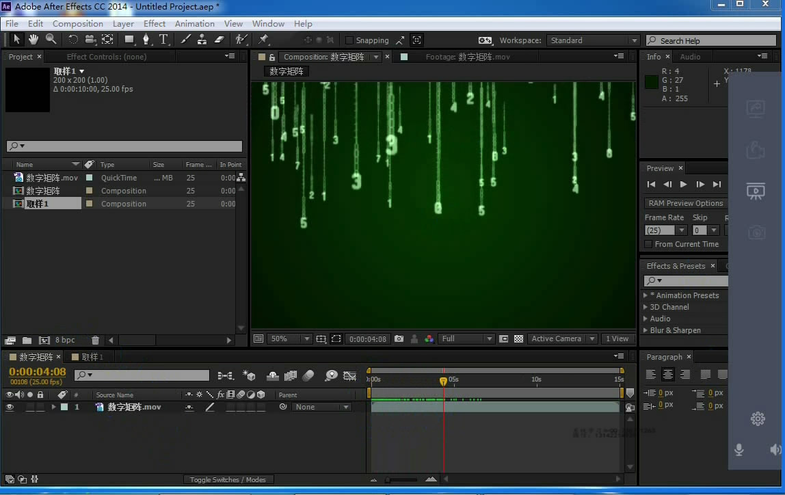Click the RAM Preview Options button
This screenshot has height=495, width=785.
685,203
